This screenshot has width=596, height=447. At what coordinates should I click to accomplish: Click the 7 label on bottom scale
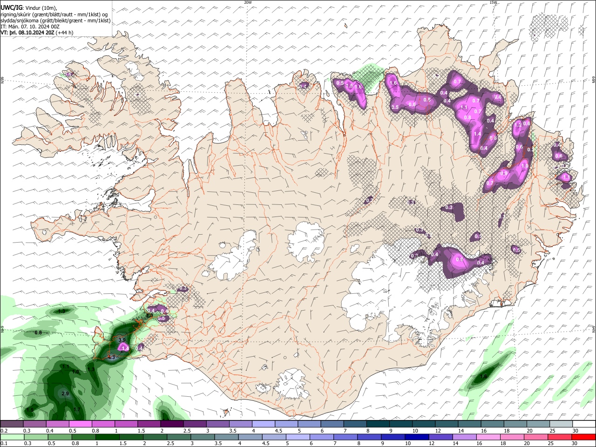pos(335,443)
